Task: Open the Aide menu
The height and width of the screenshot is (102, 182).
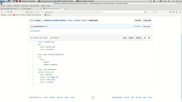Action: 48,6
